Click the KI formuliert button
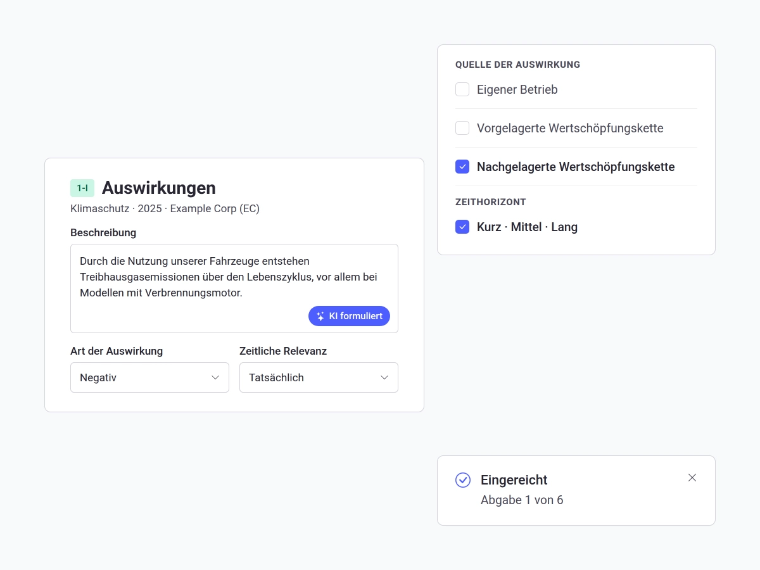The height and width of the screenshot is (570, 760). (x=349, y=316)
